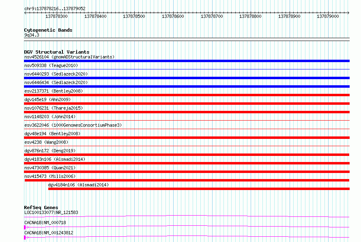
Task: Open esv3622046 (1000GenomesConsortiumPhase3) label
Action: [x=73, y=125]
